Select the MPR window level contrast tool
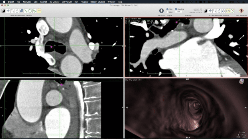248x139 pixels. 4,11
